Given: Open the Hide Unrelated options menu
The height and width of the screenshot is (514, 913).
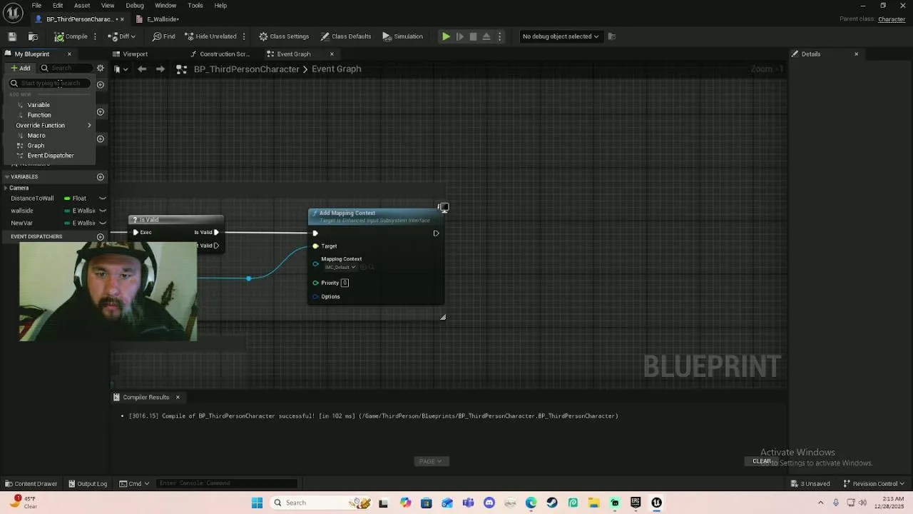Looking at the screenshot, I should click(x=244, y=36).
